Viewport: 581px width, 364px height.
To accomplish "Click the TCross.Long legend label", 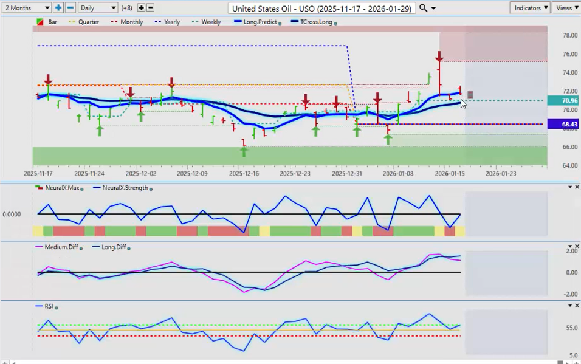I will click(x=312, y=22).
